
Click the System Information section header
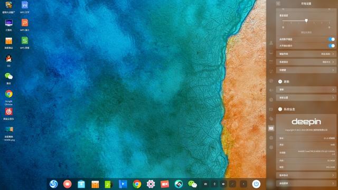[x=287, y=109]
